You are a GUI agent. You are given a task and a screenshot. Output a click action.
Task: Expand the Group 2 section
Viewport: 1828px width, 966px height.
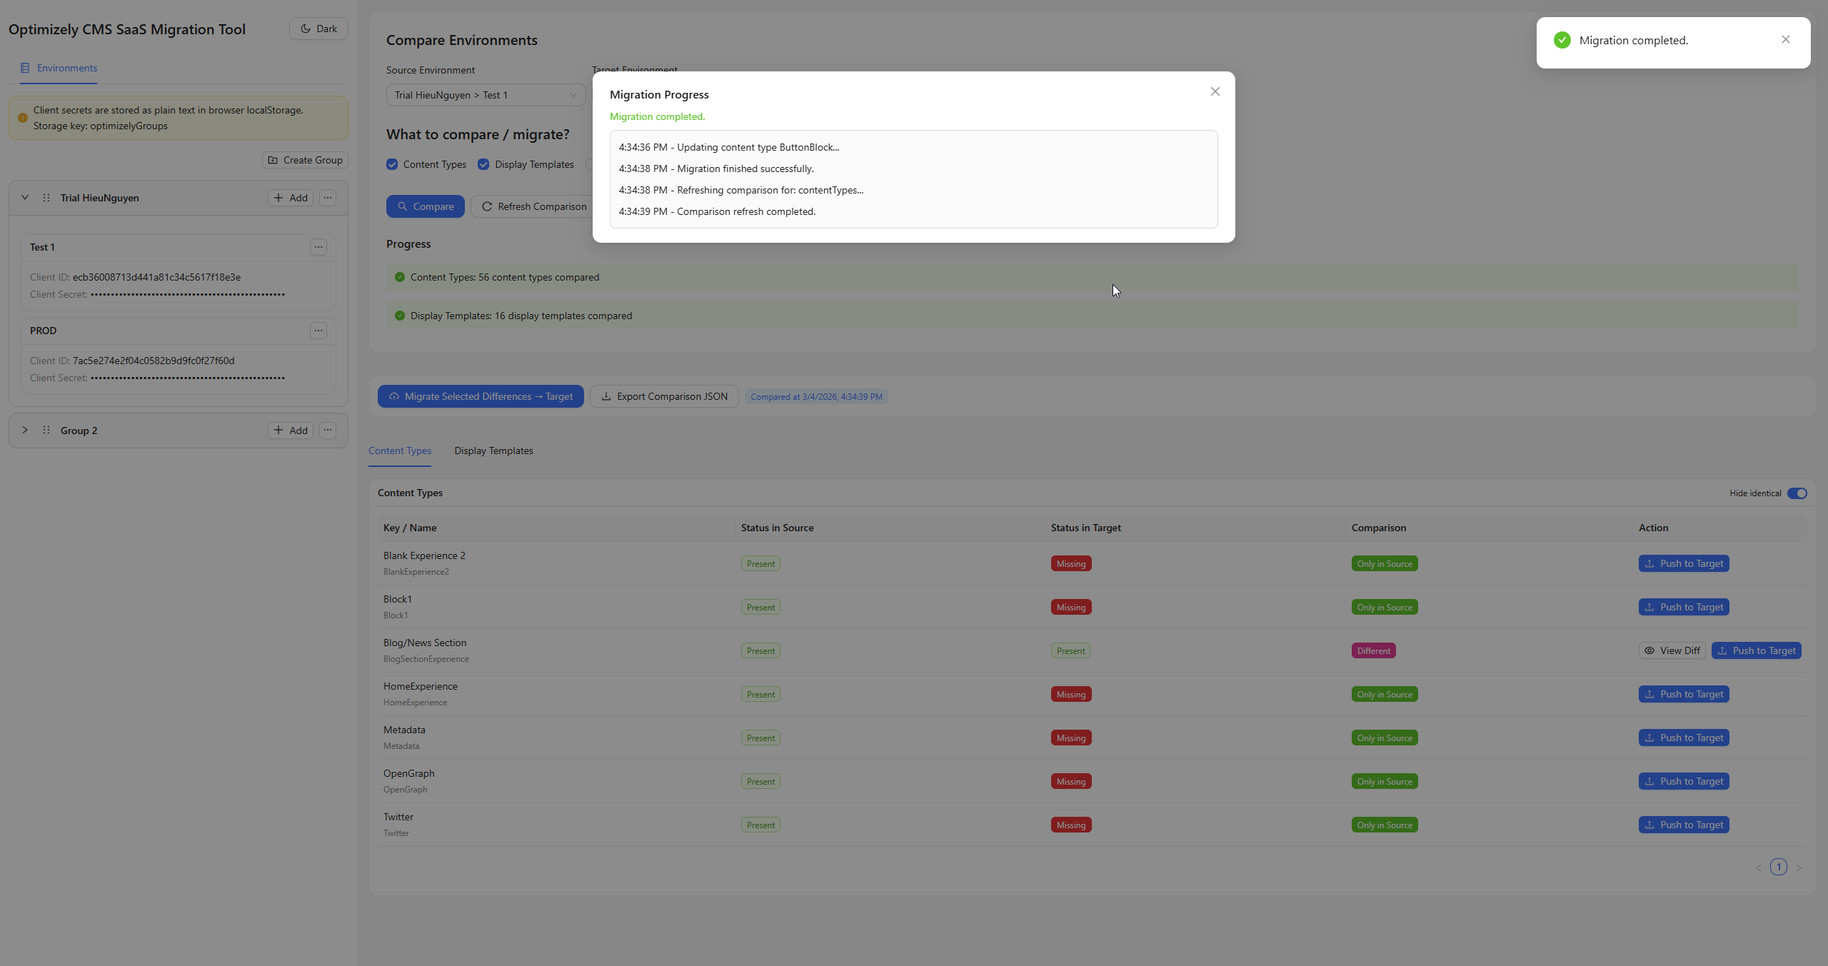coord(25,431)
